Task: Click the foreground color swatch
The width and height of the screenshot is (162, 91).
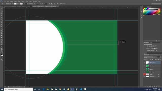Action: [x=1, y=55]
